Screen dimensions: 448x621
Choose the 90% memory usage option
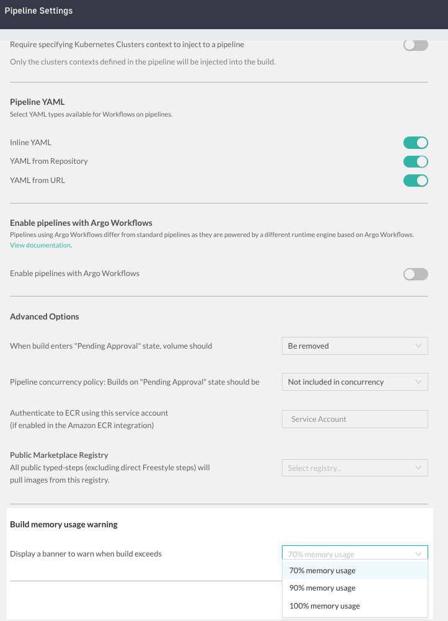323,588
